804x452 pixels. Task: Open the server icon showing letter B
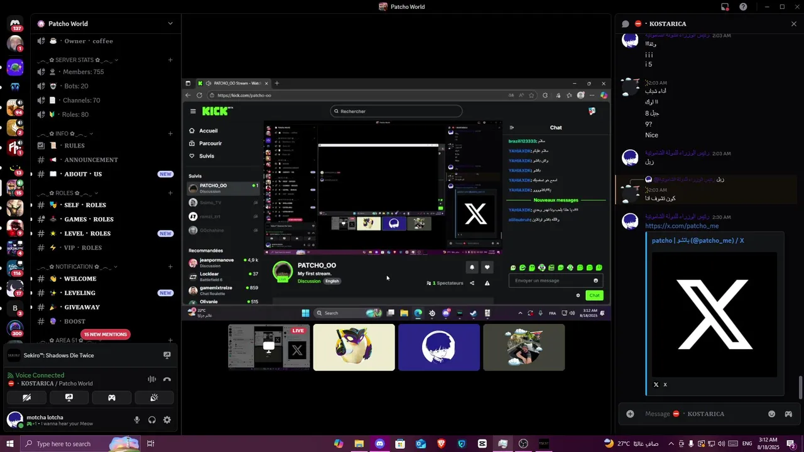coord(15,308)
